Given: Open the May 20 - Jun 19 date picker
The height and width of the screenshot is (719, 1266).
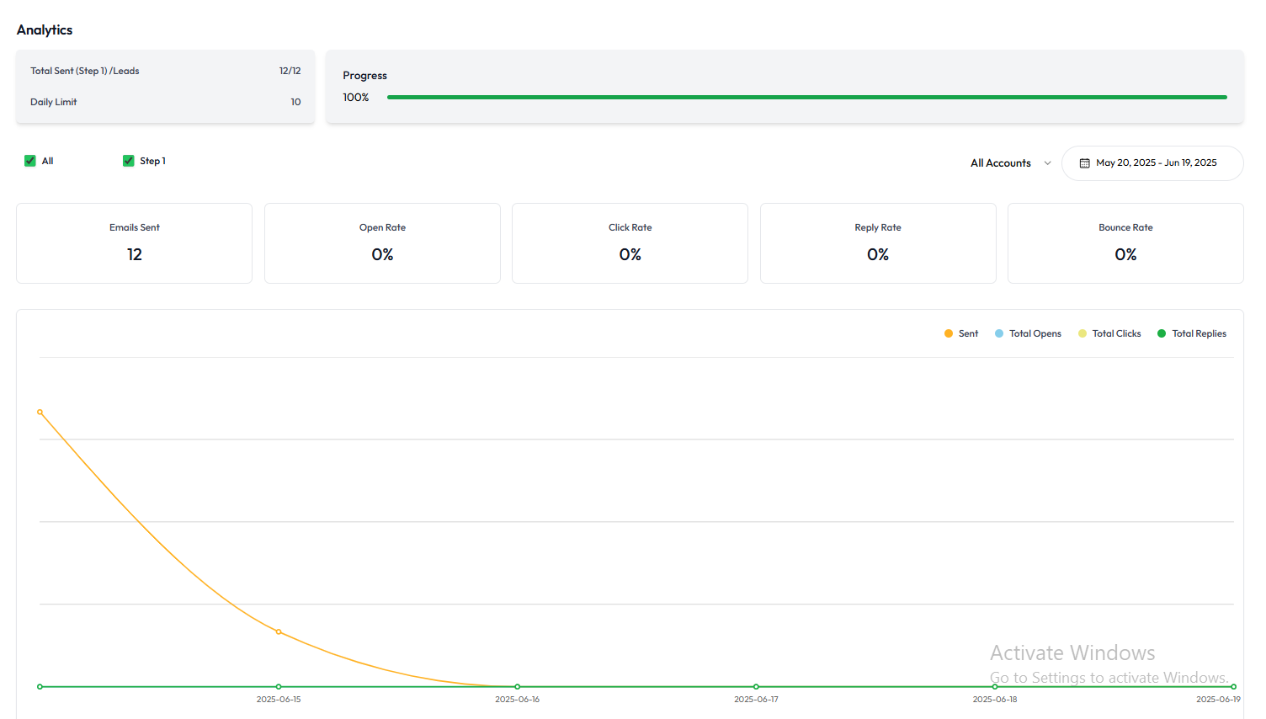Looking at the screenshot, I should pos(1156,163).
